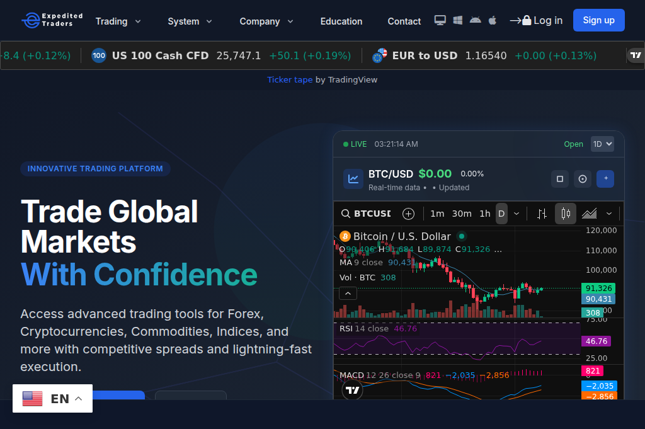
Task: Open the compare symbol plus icon
Action: pos(408,214)
